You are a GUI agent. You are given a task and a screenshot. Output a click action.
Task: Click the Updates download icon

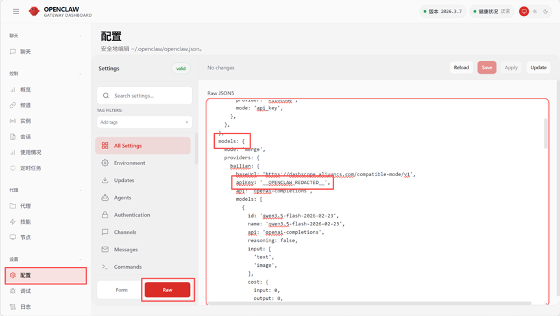(105, 180)
